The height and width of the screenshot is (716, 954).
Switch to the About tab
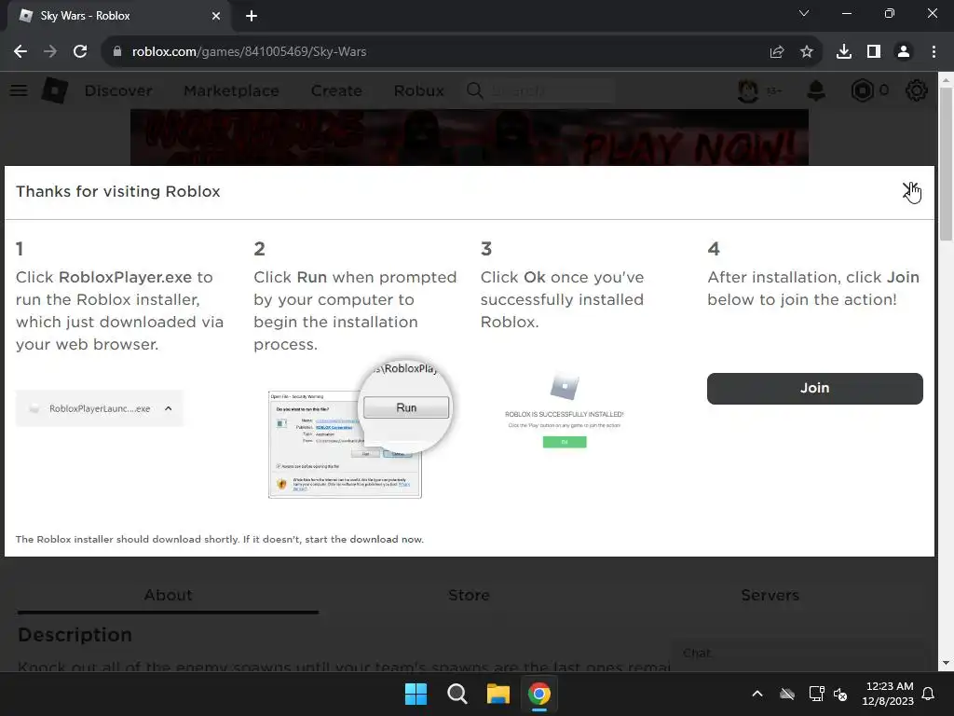168,595
